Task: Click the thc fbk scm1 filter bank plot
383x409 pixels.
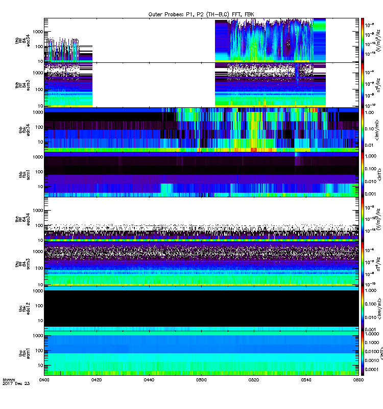Action: 201,353
